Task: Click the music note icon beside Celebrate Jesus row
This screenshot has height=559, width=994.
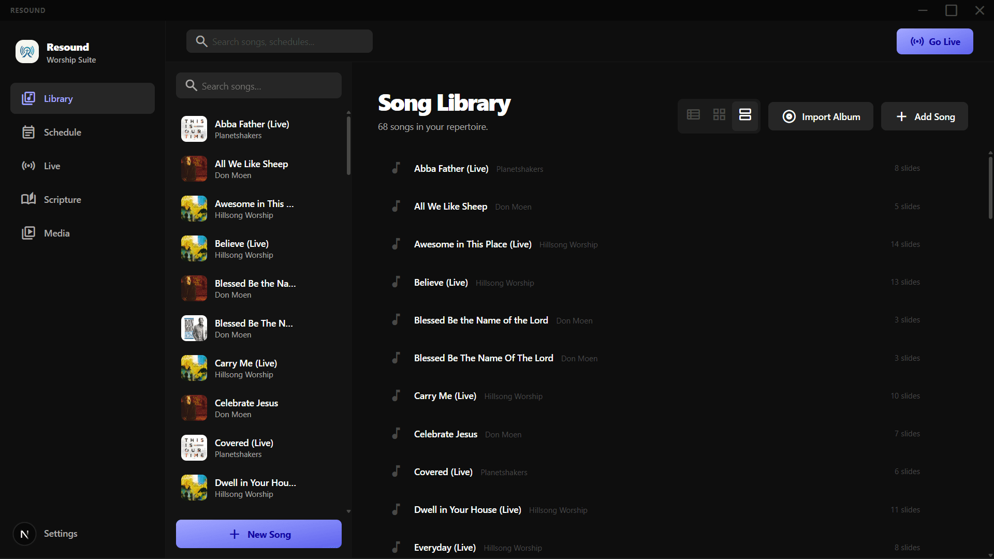Action: 396,434
